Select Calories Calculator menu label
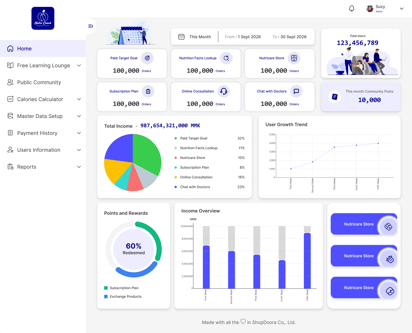This screenshot has height=333, width=412. [40, 99]
